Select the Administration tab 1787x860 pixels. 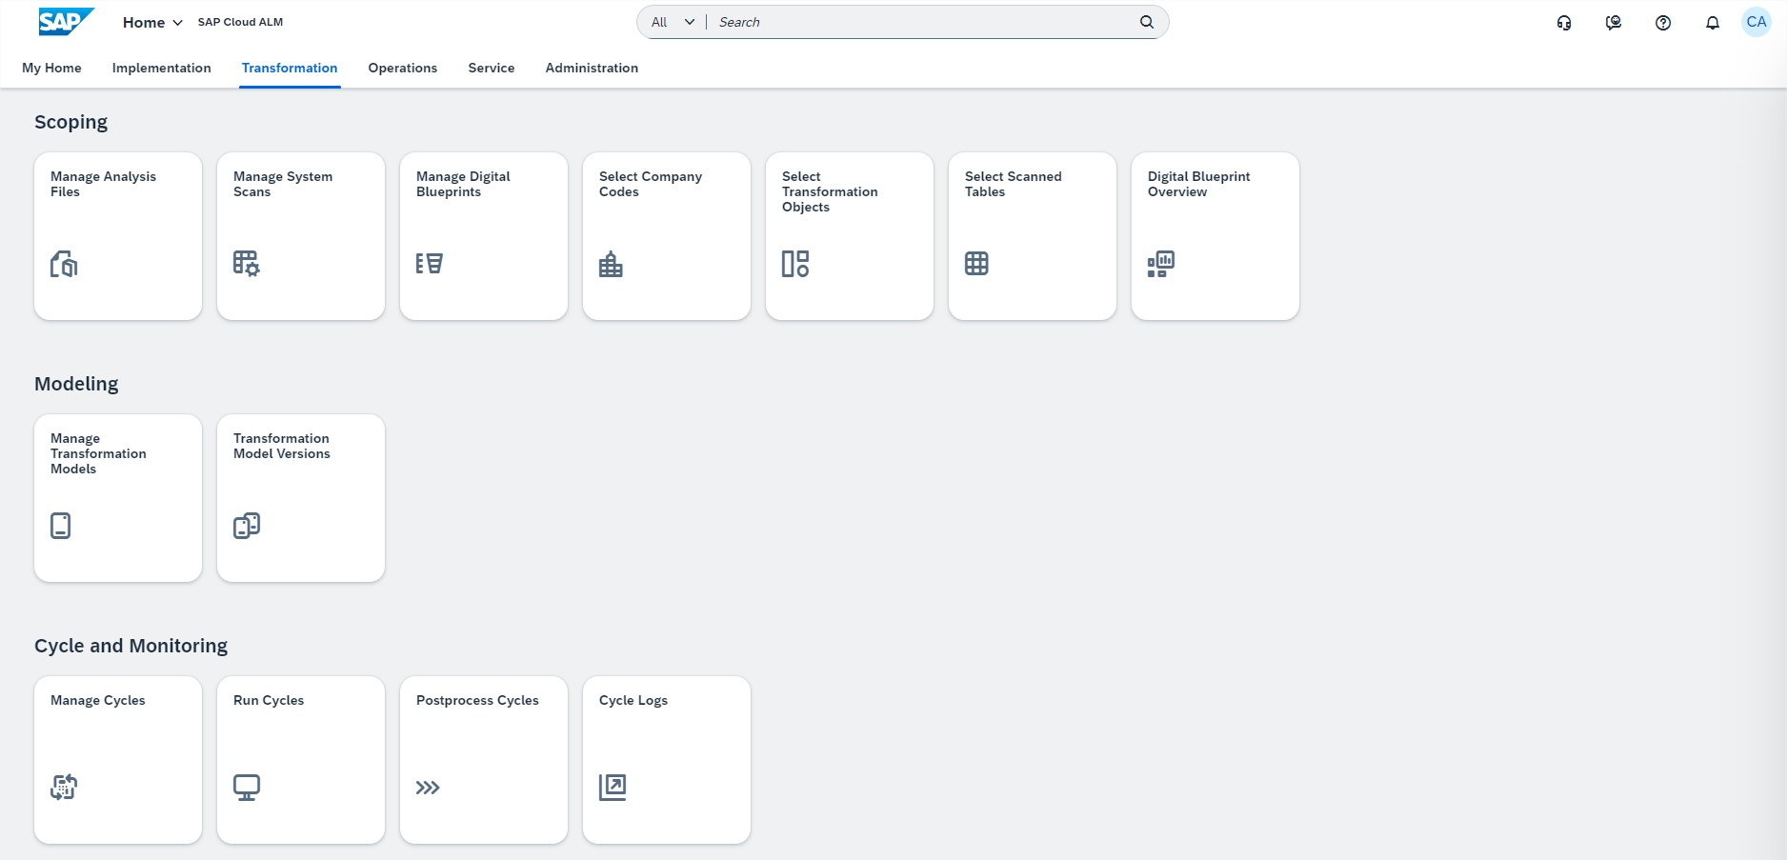click(592, 68)
